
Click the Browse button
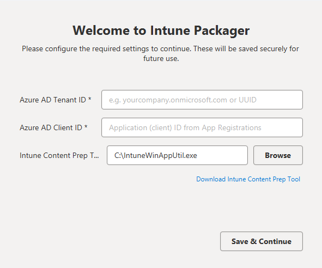[x=278, y=155]
